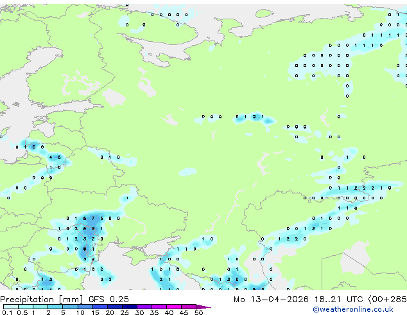Click the 2–5 mm legend color swatch
407x315 pixels.
(55, 307)
